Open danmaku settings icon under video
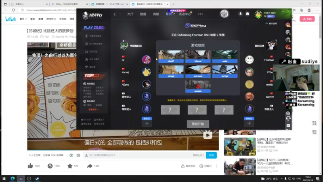Viewport: 323px width, 182px height. 78,155
